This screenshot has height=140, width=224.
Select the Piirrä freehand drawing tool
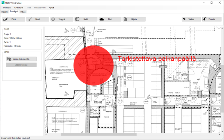(14, 19)
